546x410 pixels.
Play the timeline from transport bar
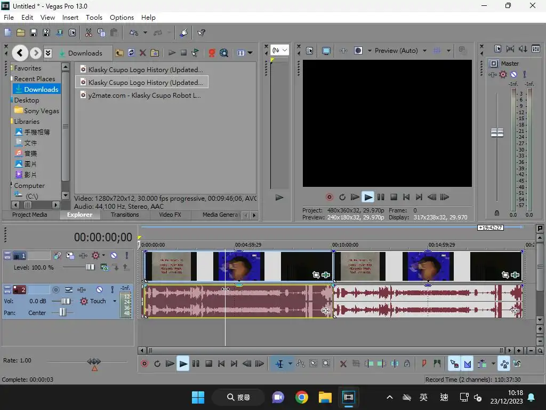tap(183, 364)
